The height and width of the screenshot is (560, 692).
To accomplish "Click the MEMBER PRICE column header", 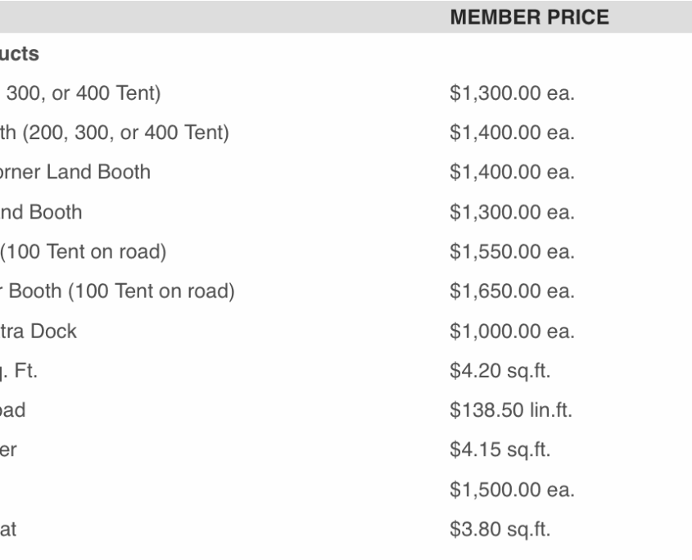I will click(x=529, y=16).
